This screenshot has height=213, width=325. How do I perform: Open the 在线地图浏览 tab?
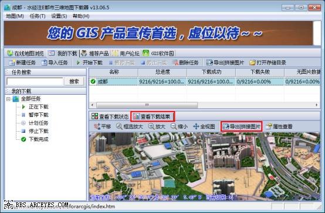[x=25, y=53]
